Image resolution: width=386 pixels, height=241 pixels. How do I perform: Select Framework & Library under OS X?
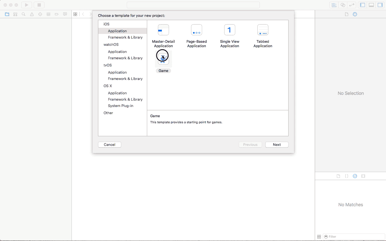125,99
